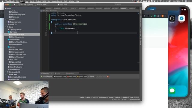Viewport: 192px width, 108px height.
Task: Pick the iPhone Xs iOS 12.4 device target
Action: pyautogui.click(x=41, y=5)
